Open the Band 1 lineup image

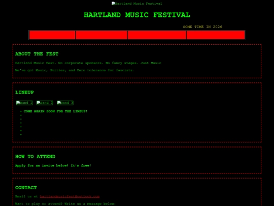24,103
